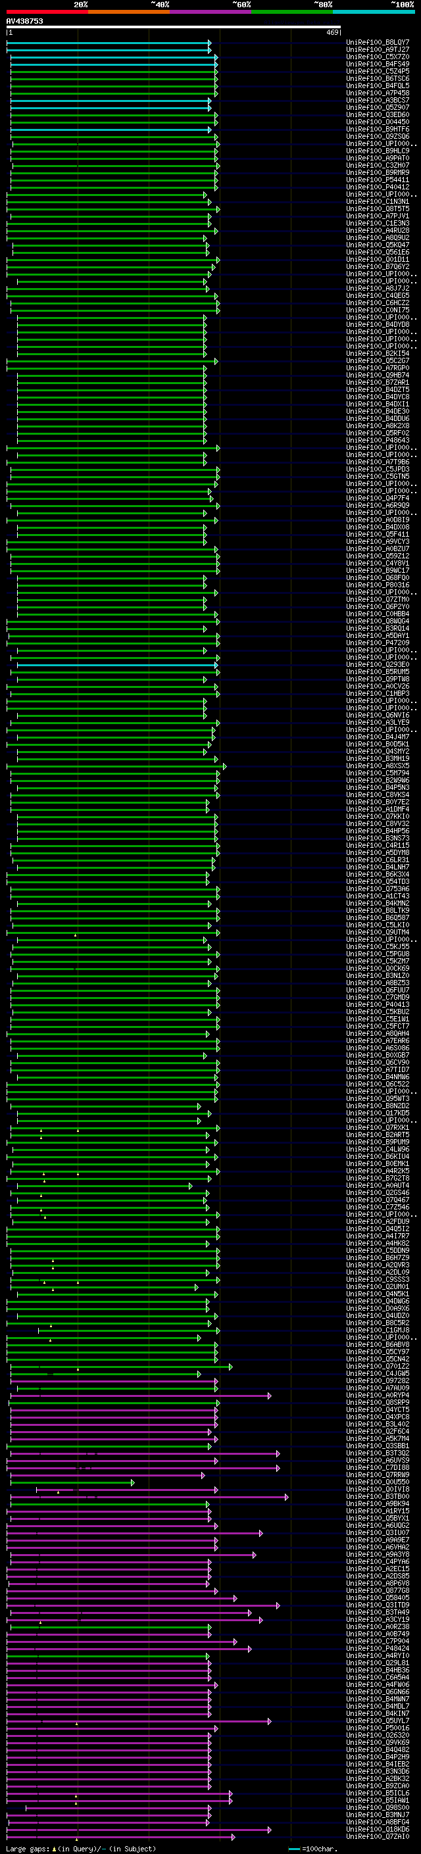Click the red 20% identity legend bar
Image resolution: width=421 pixels, height=1854 pixels.
[x=47, y=12]
